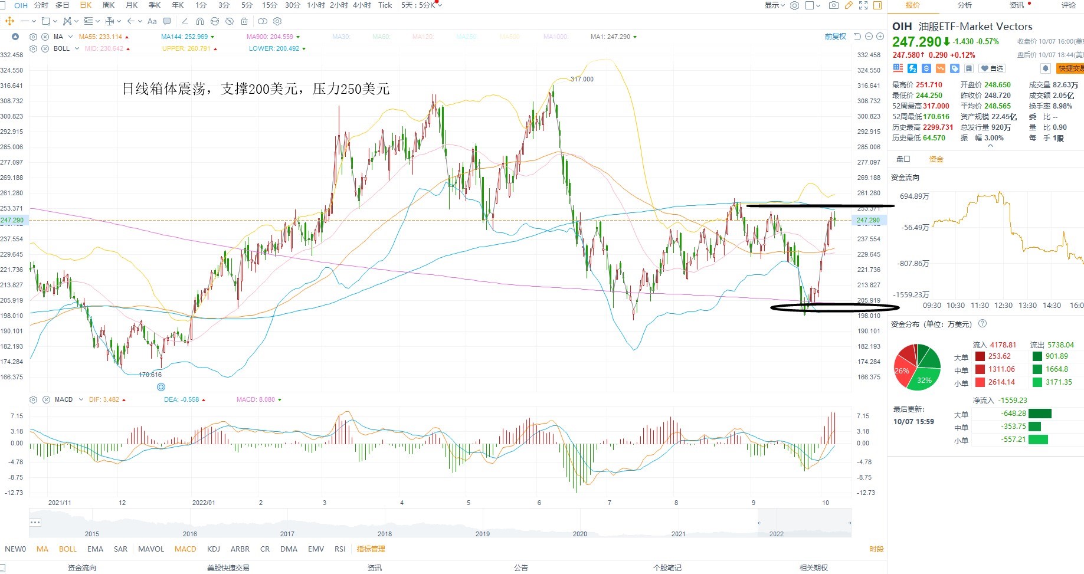Set a price alert with bell icon
This screenshot has width=1084, height=574.
1046,68
